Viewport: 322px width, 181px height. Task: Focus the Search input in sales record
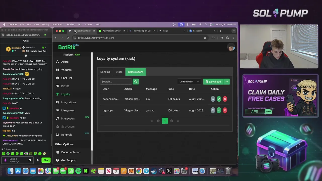pos(116,81)
